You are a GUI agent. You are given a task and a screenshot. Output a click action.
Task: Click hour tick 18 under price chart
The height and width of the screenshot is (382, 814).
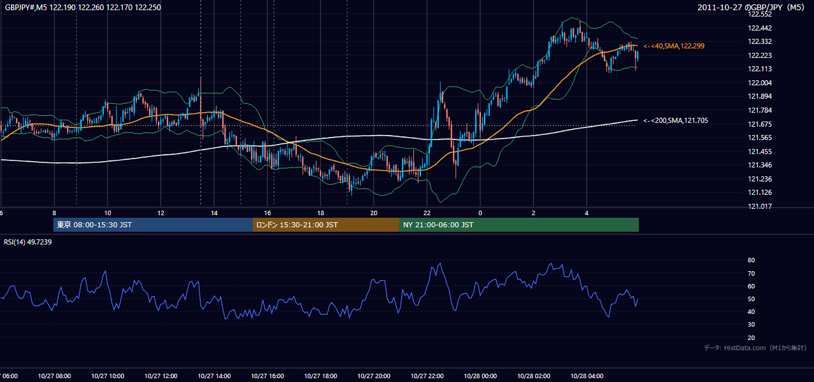coord(320,213)
